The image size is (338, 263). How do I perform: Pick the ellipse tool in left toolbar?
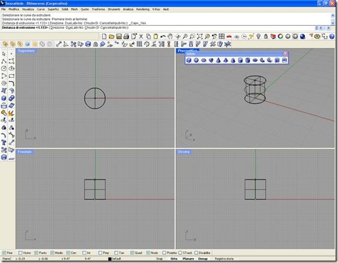11,69
